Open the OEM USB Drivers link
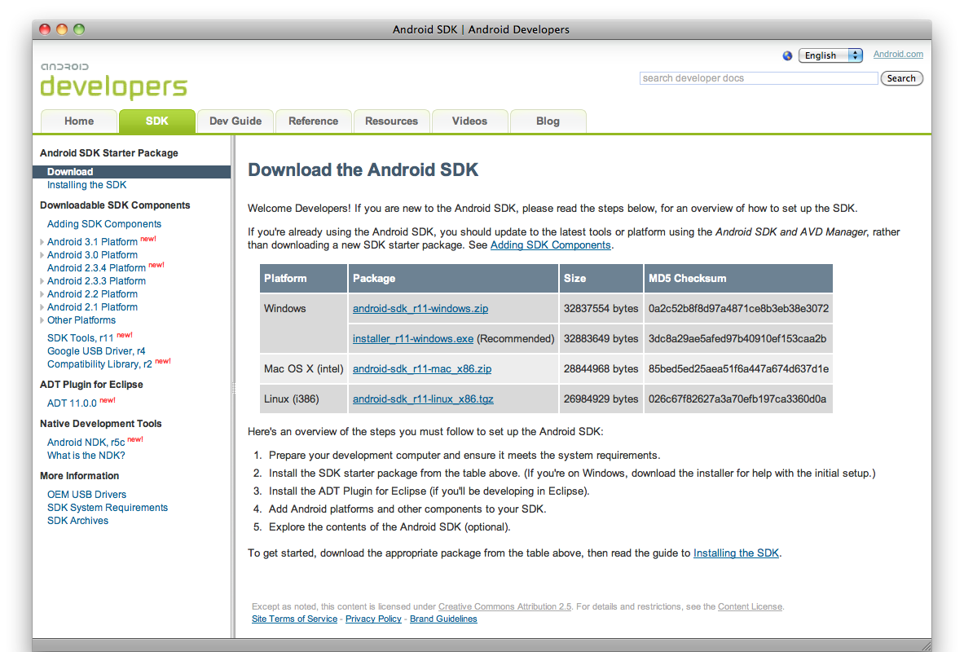The image size is (964, 652). 86,495
